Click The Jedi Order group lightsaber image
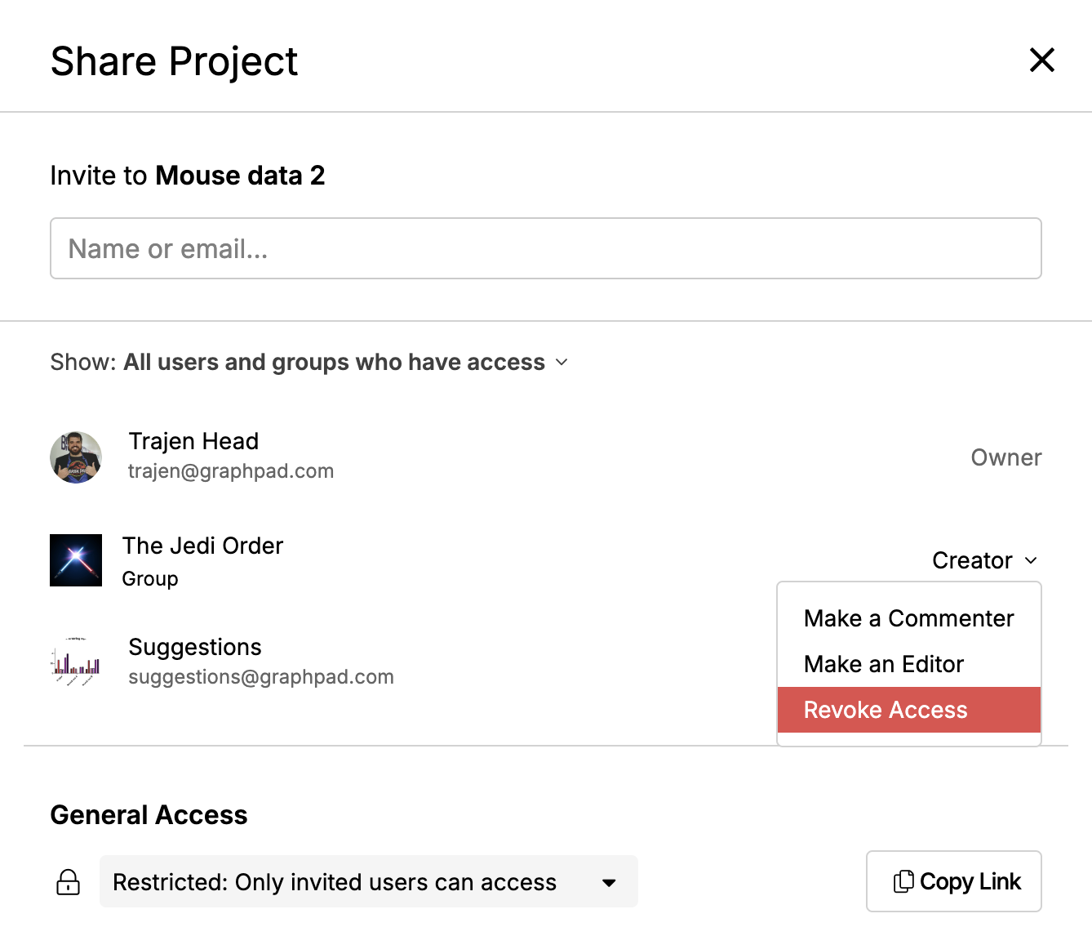The width and height of the screenshot is (1092, 936). point(76,560)
